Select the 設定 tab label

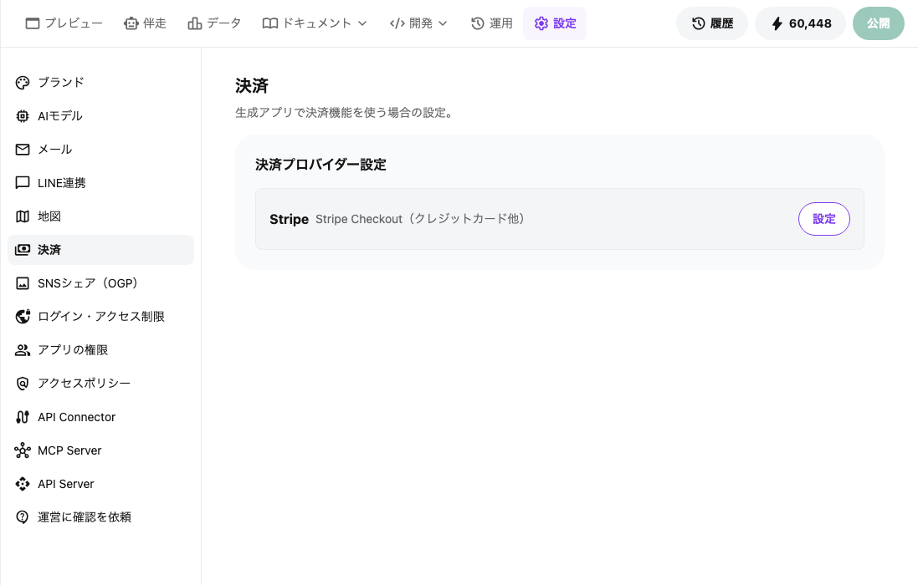click(x=565, y=23)
